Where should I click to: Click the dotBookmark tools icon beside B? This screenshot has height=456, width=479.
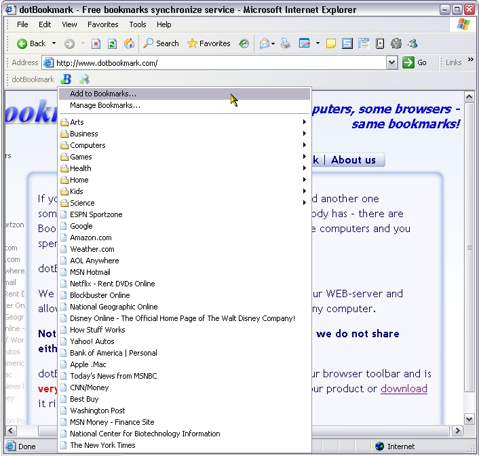point(84,79)
